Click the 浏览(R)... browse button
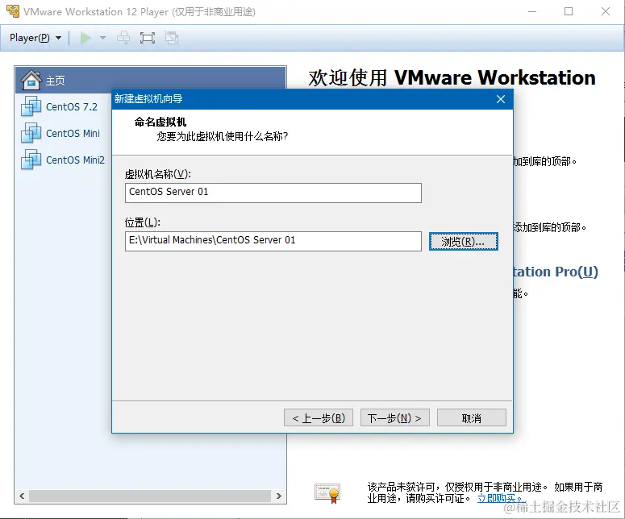Image resolution: width=625 pixels, height=519 pixels. tap(463, 242)
